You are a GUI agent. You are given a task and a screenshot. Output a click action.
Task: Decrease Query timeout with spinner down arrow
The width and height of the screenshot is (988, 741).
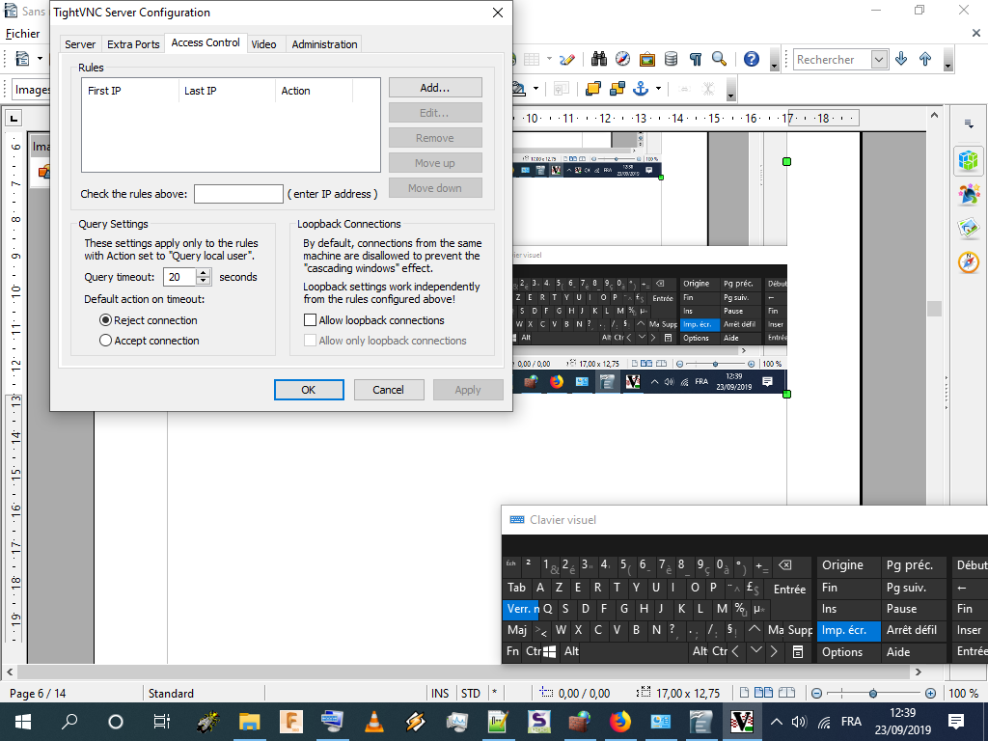203,281
